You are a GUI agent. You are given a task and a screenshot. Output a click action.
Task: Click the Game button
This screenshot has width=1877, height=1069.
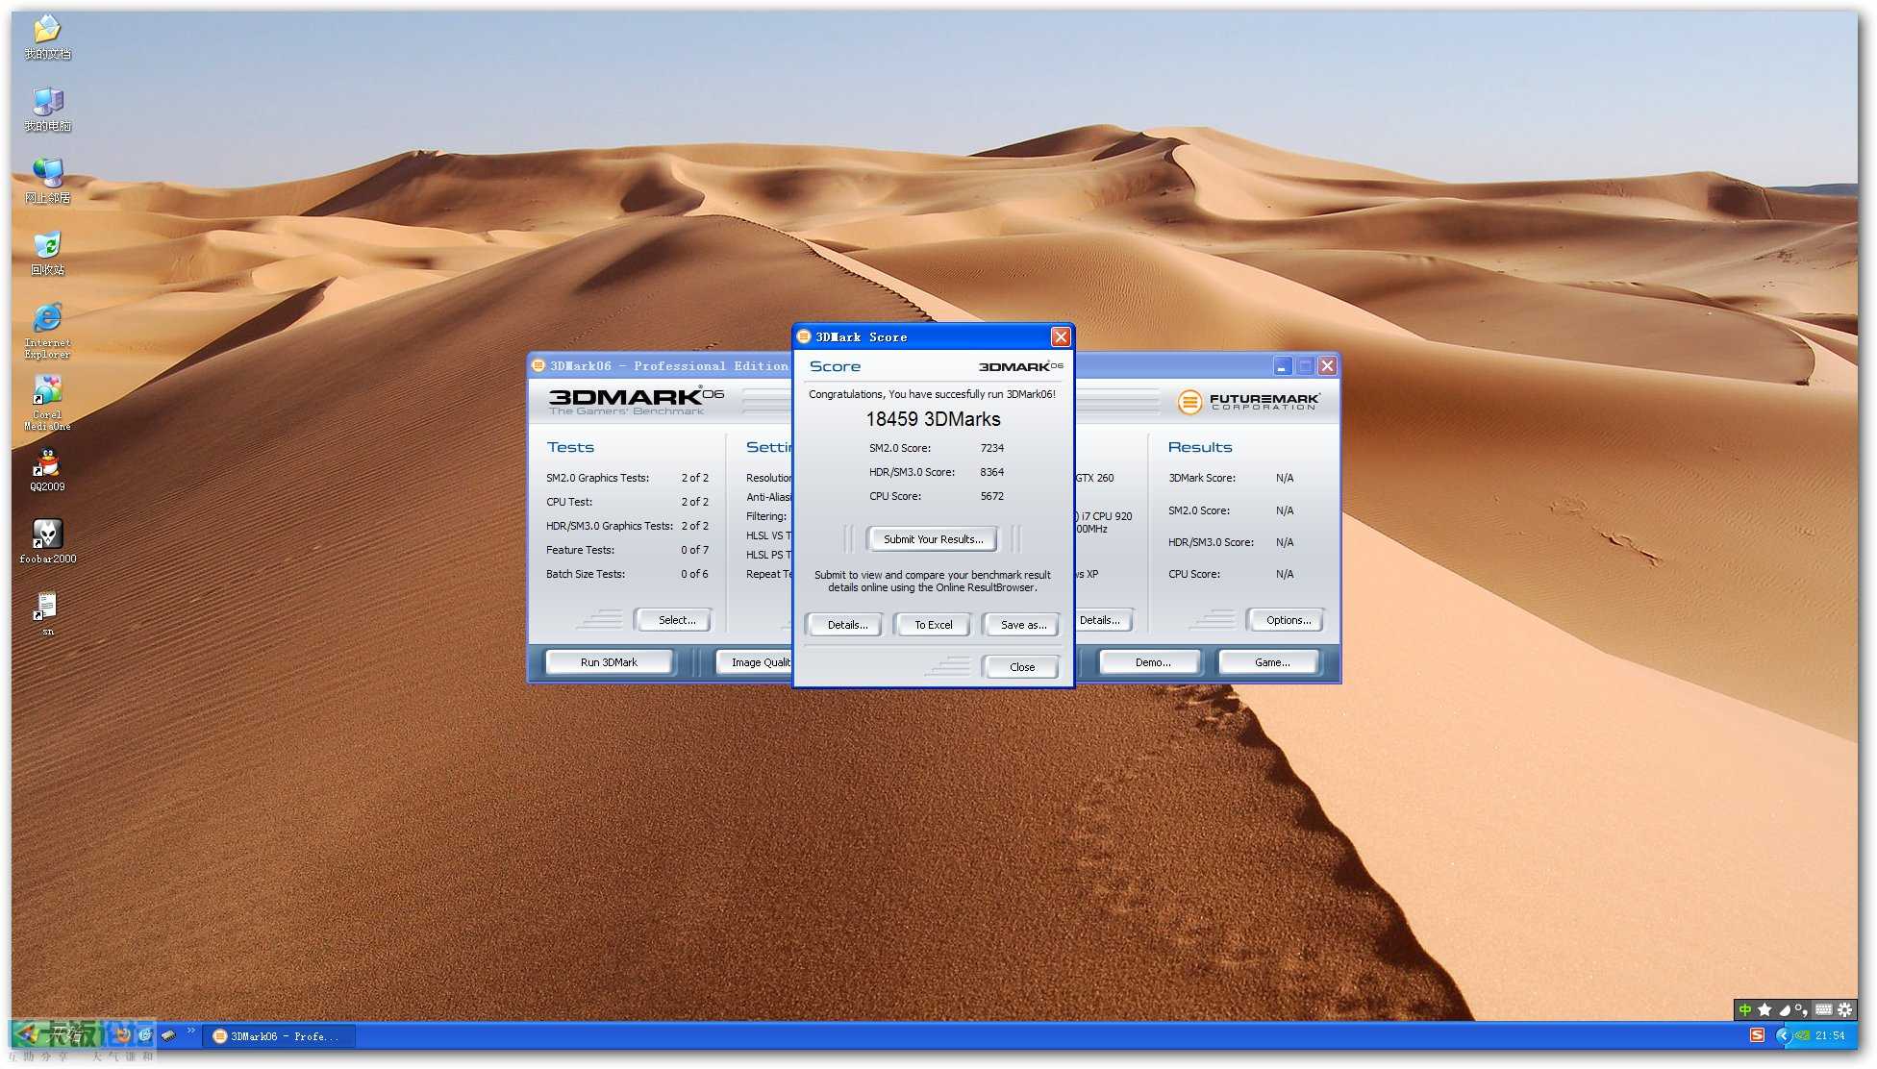click(1271, 662)
